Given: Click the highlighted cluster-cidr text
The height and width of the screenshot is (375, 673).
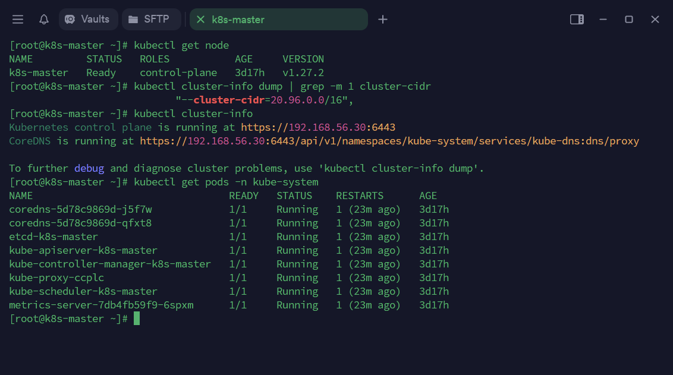Looking at the screenshot, I should coord(229,100).
